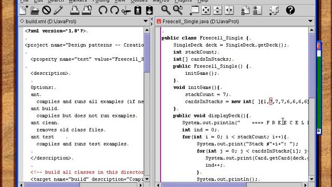332x187 pixels.
Task: Click the Copy clipboard icon
Action: click(x=137, y=10)
